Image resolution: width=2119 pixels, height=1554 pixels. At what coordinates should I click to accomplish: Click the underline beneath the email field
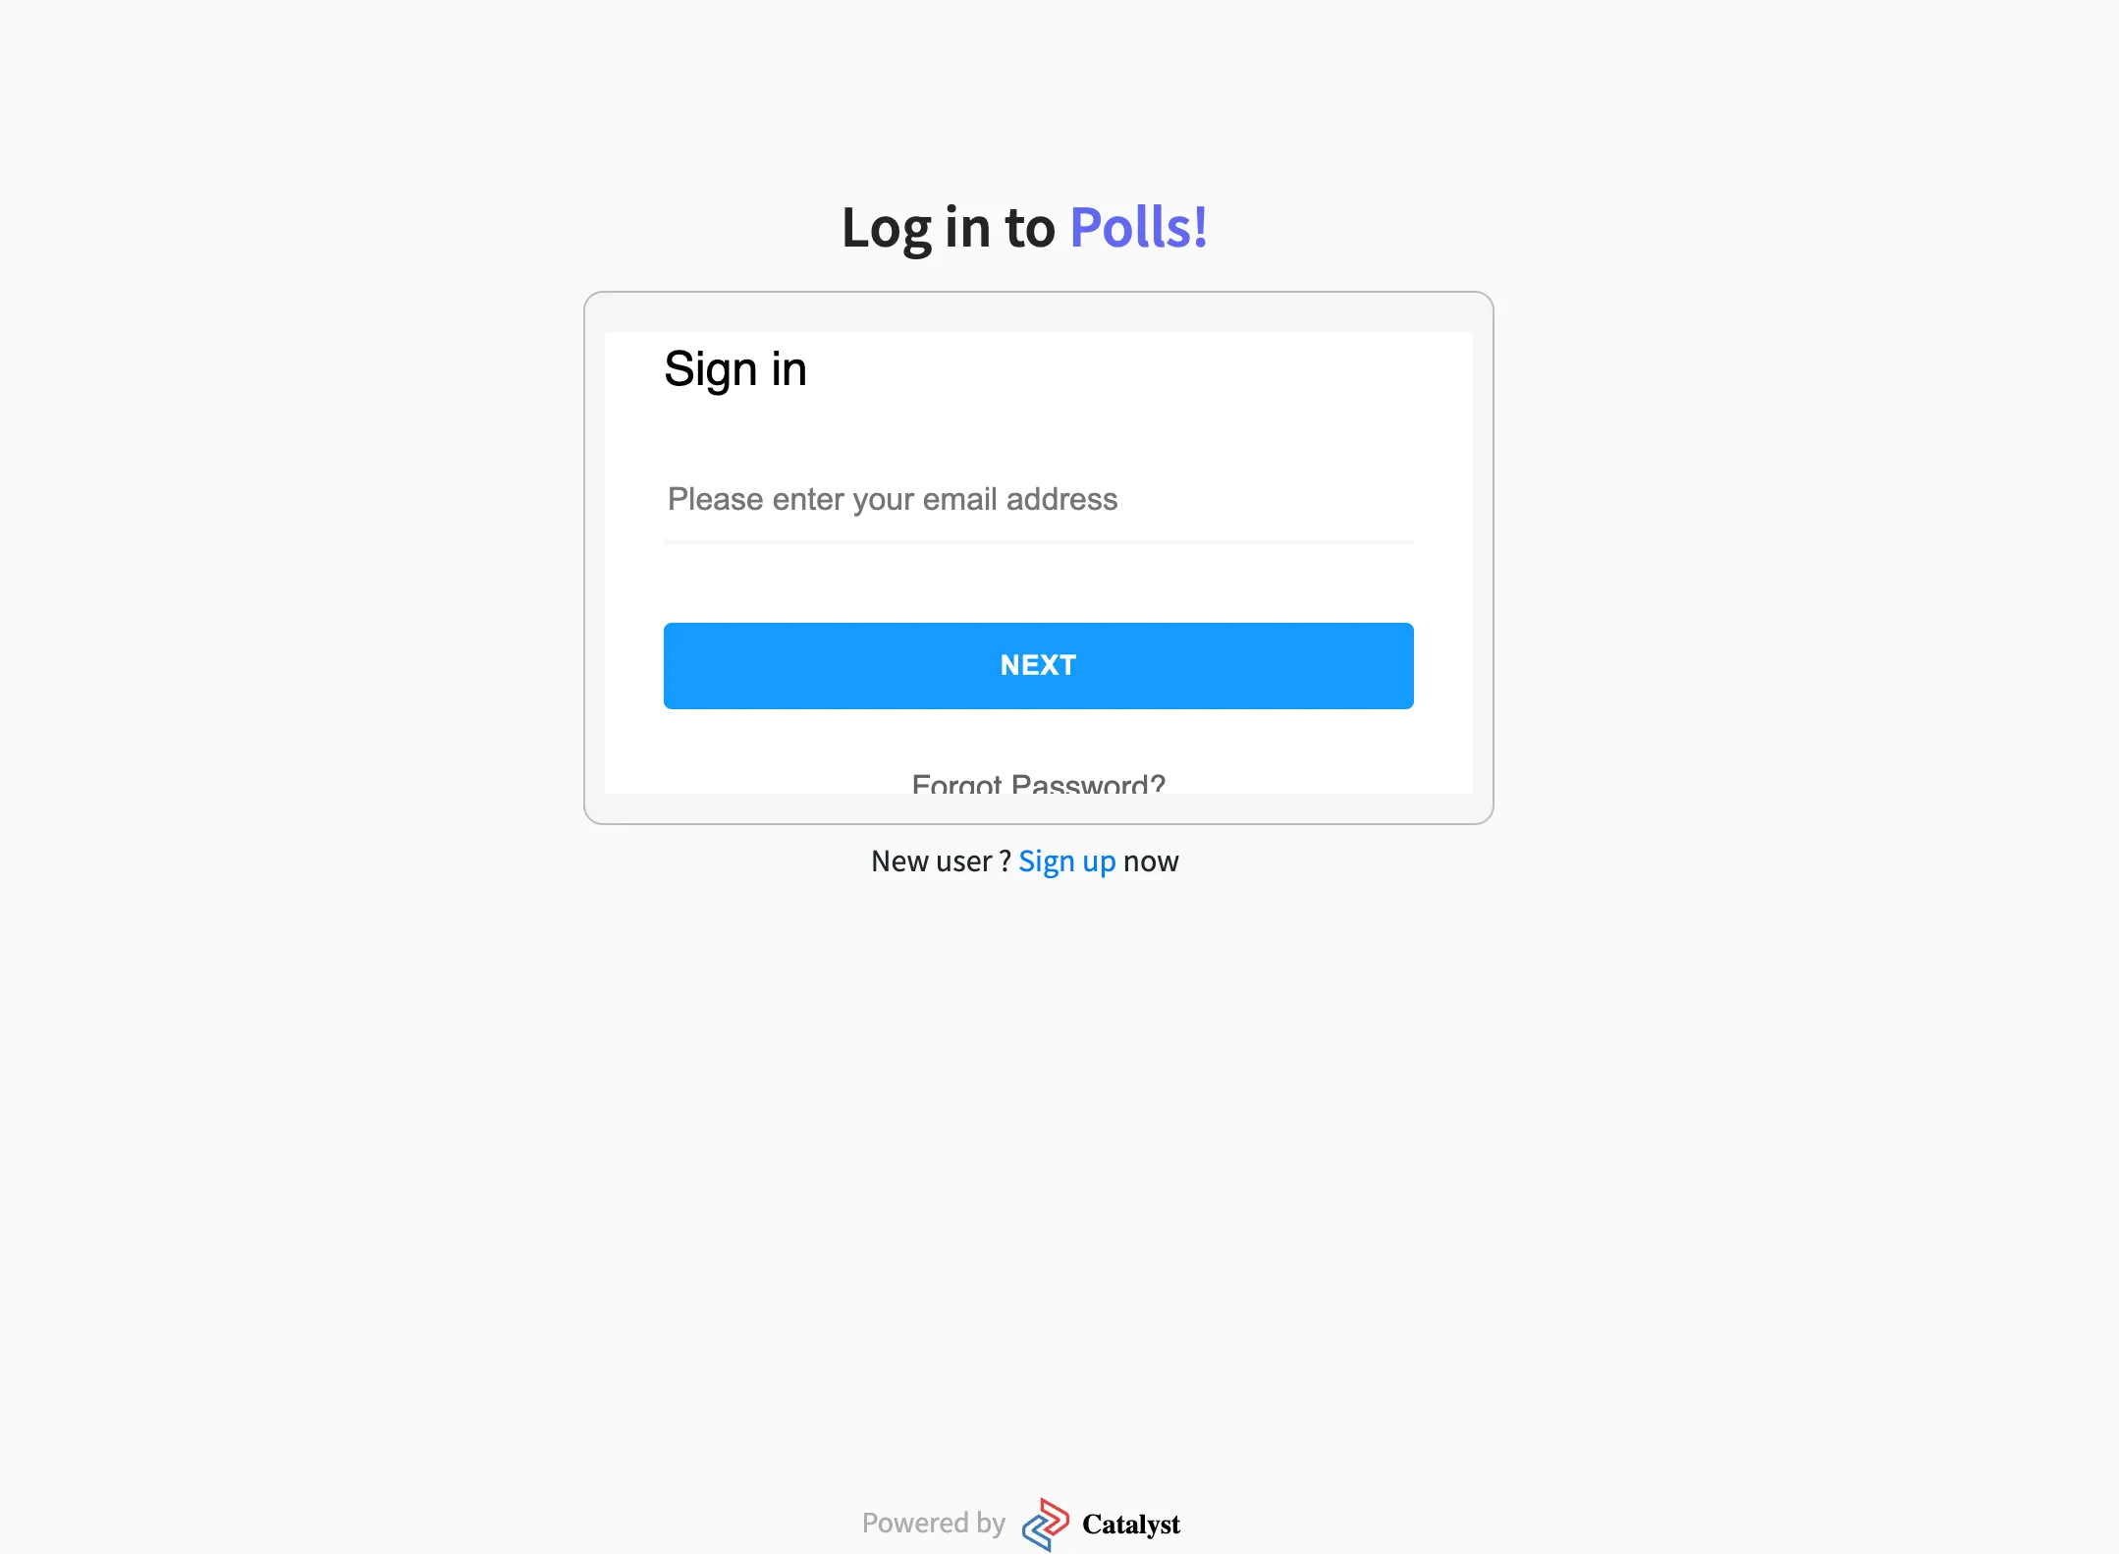pyautogui.click(x=1038, y=541)
